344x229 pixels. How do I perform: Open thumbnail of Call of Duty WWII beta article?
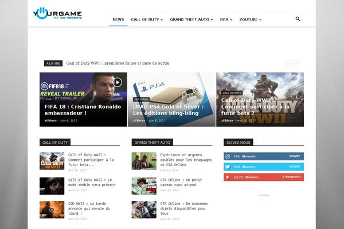pos(52,161)
